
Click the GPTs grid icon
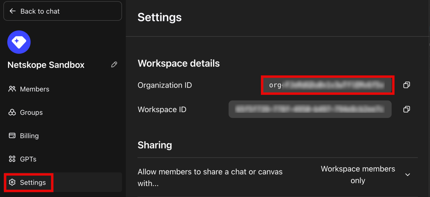(12, 159)
